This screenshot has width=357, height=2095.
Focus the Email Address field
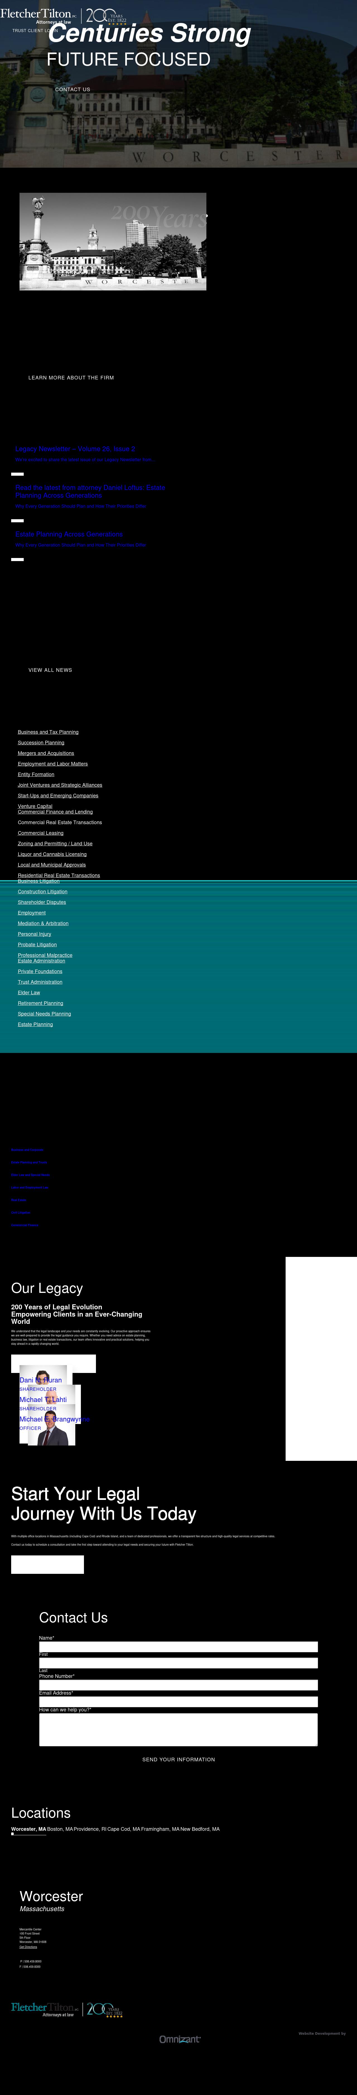[178, 1701]
